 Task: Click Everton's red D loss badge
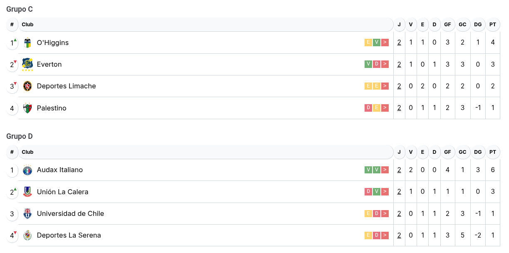point(377,64)
